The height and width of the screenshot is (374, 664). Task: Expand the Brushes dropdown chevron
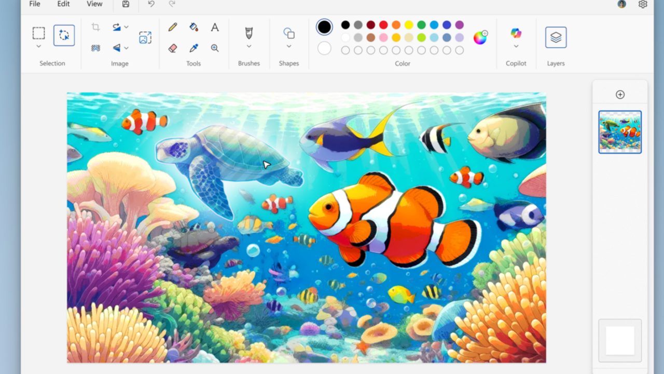tap(249, 46)
